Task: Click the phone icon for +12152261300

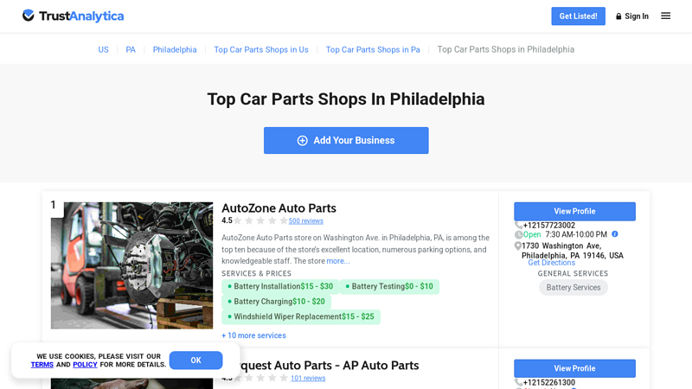Action: click(x=518, y=382)
